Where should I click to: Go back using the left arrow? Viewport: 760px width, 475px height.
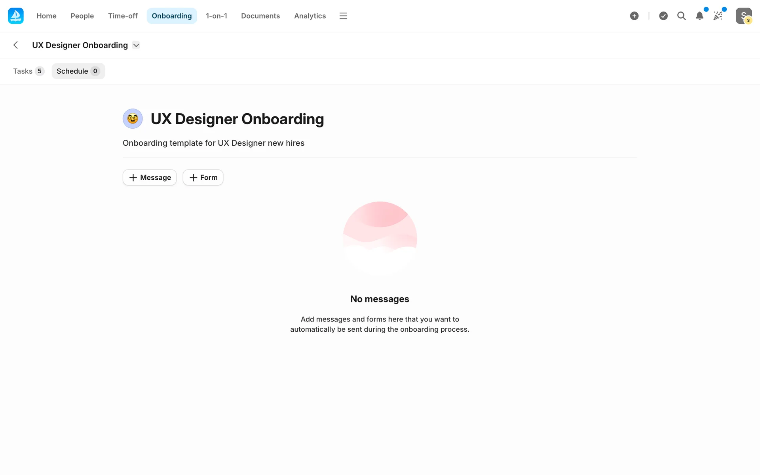point(16,45)
